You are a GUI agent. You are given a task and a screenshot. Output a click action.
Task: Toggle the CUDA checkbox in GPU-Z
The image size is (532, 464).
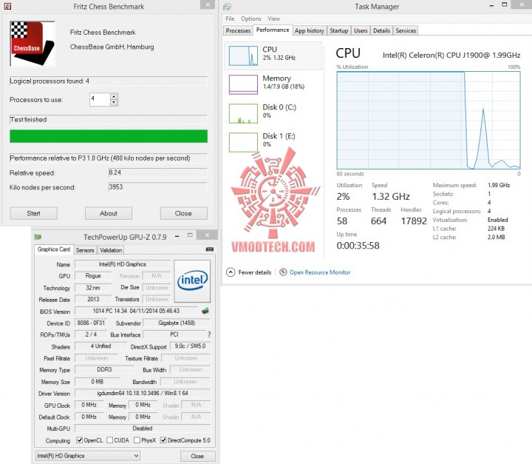tap(109, 440)
